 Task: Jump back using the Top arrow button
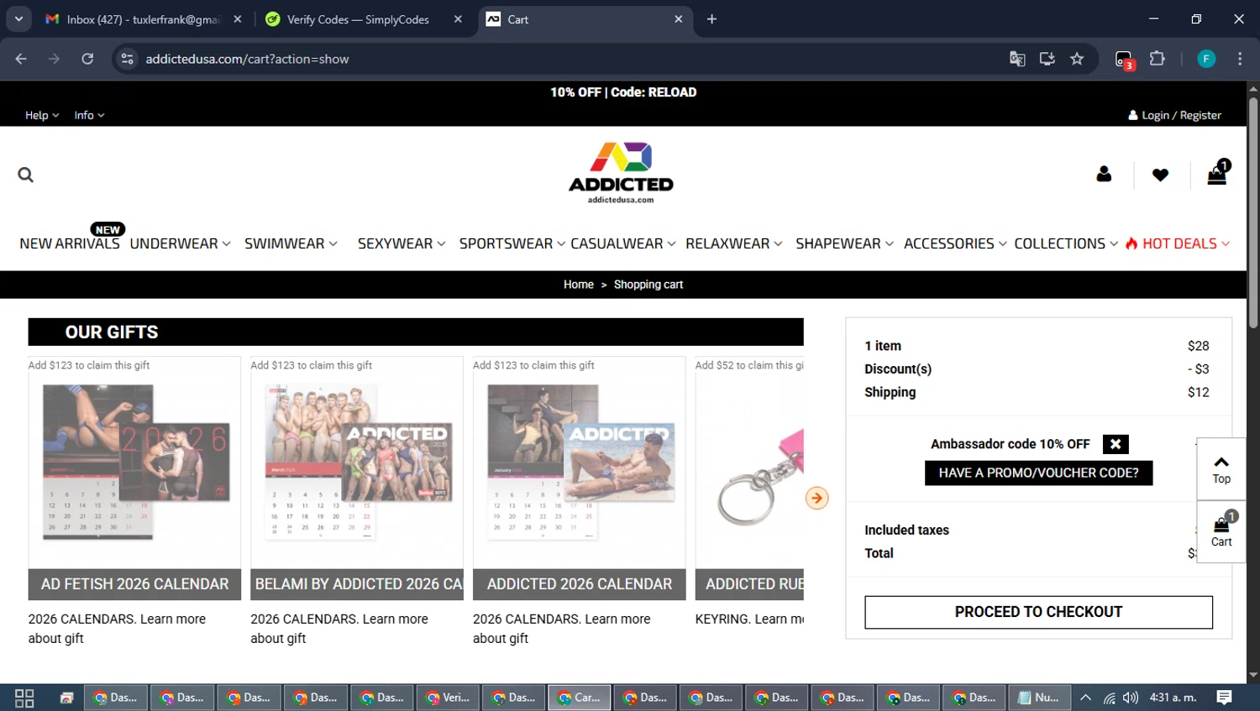coord(1221,469)
